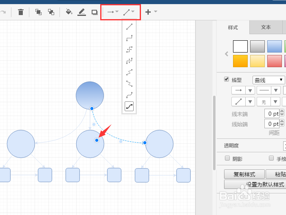Click the blue handle inside middle circle
The height and width of the screenshot is (215, 286).
click(x=97, y=140)
